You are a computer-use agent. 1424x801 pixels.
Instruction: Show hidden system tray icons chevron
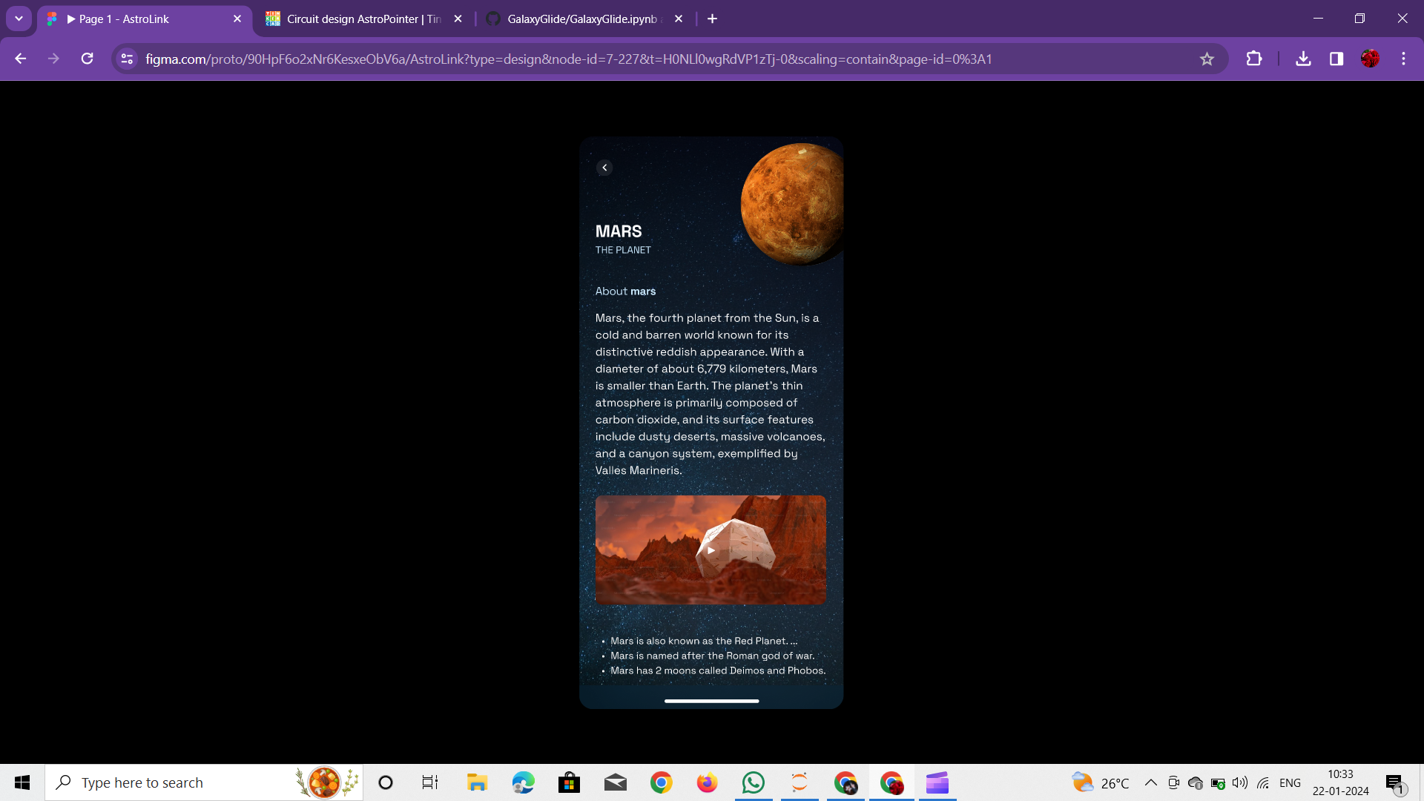1150,783
